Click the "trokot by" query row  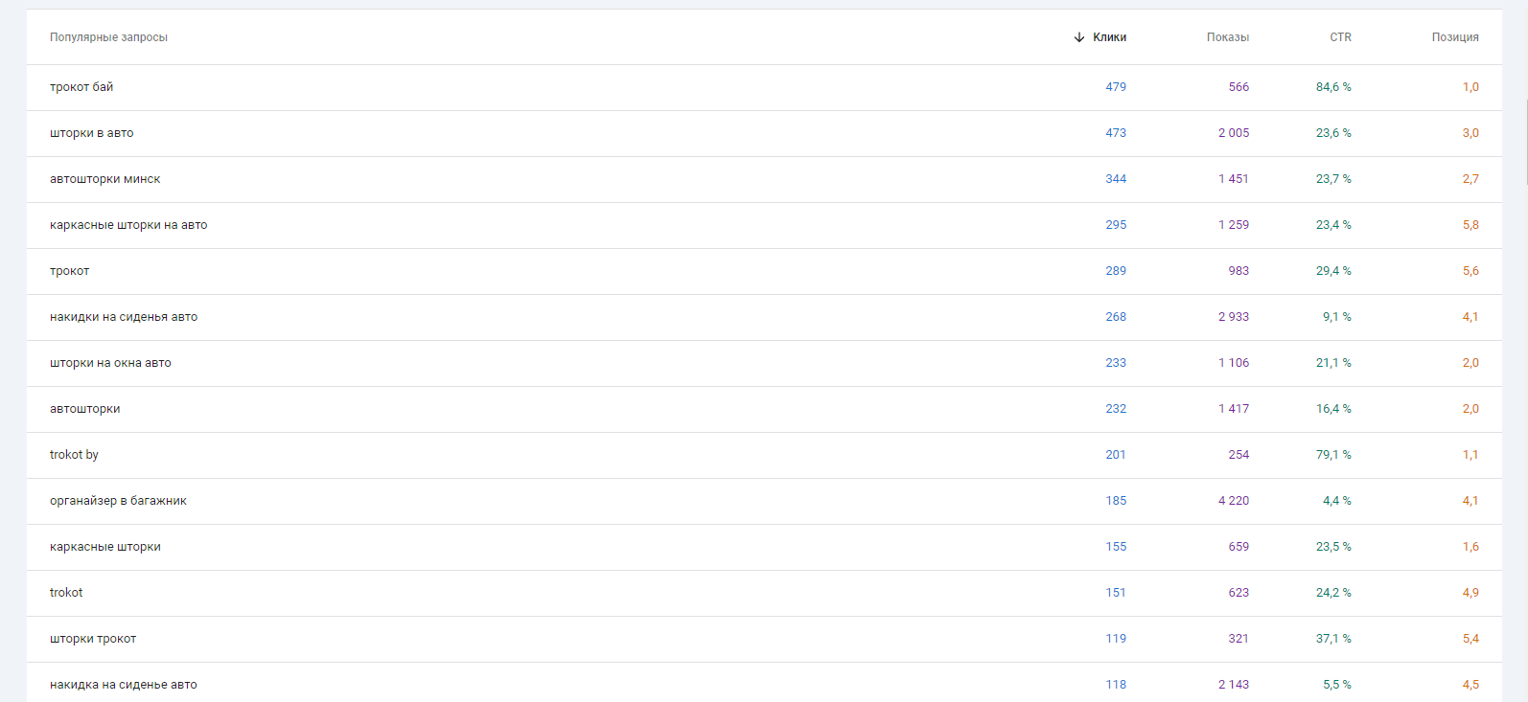click(x=74, y=455)
